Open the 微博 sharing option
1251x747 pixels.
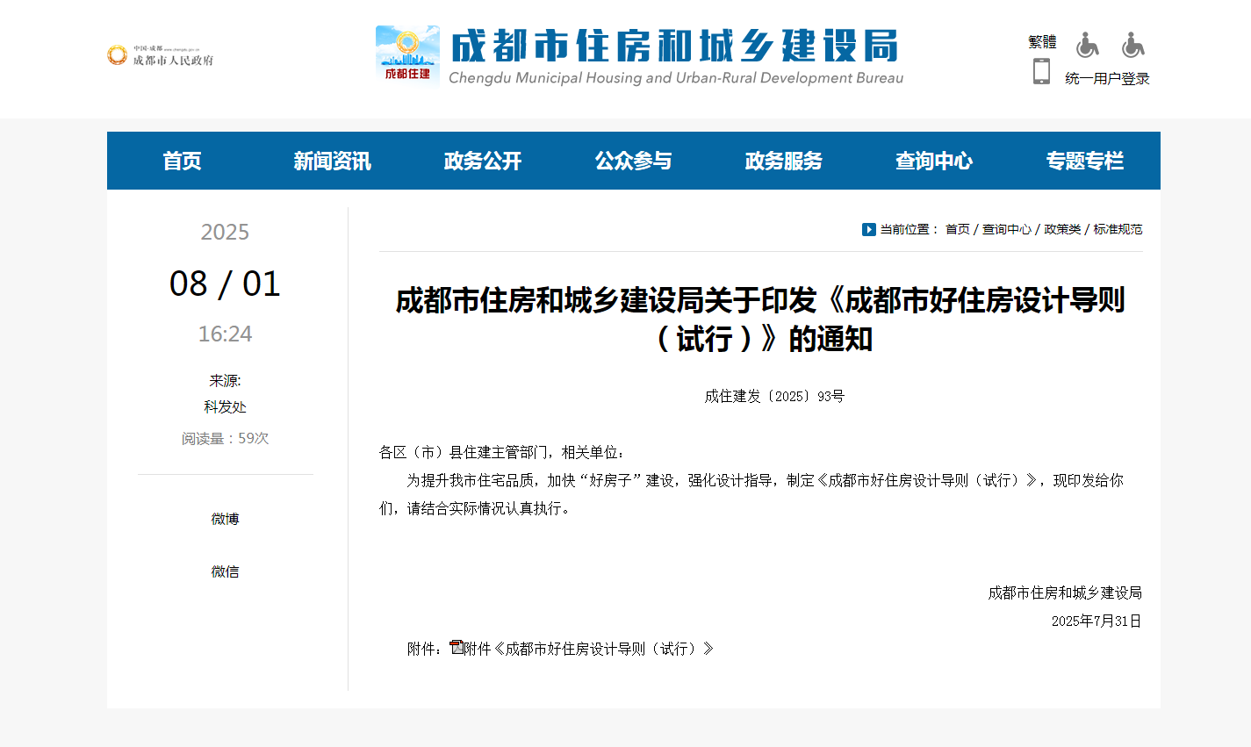[225, 519]
